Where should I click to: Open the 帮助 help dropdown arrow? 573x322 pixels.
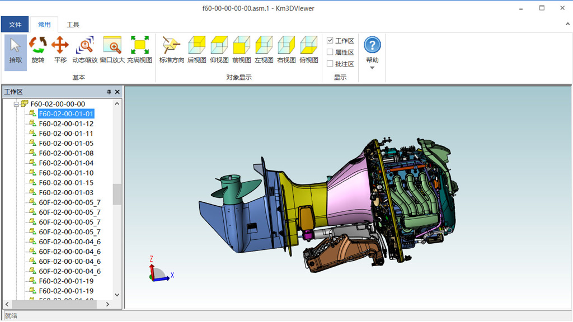pyautogui.click(x=372, y=66)
